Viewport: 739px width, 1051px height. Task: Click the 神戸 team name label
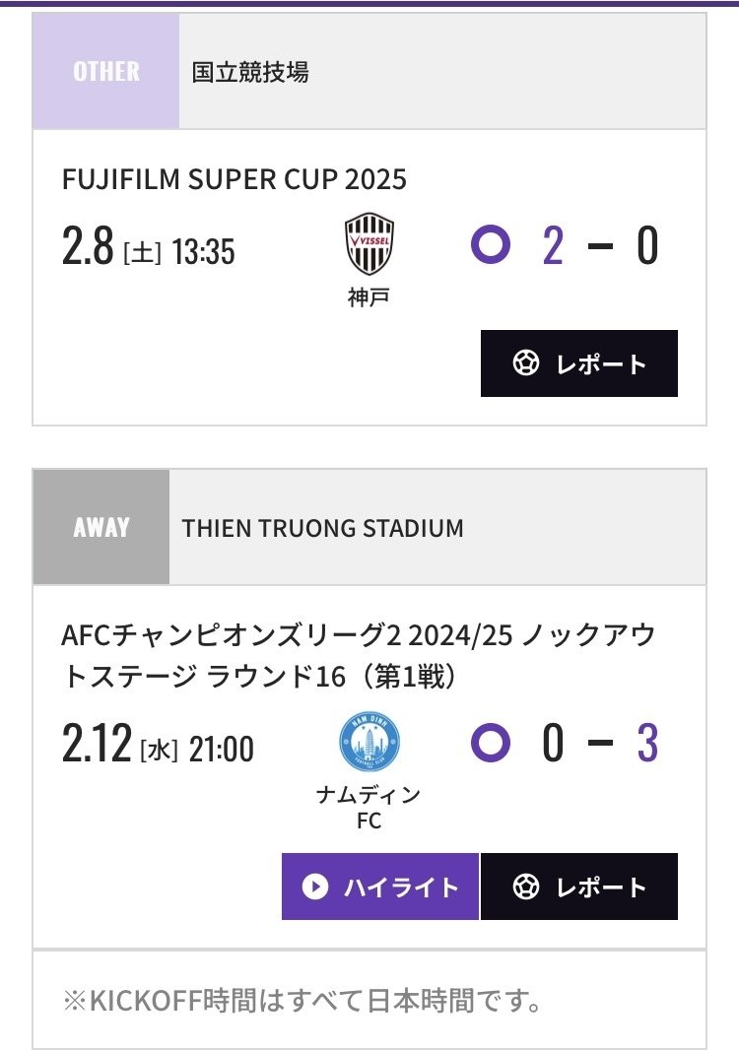369,296
